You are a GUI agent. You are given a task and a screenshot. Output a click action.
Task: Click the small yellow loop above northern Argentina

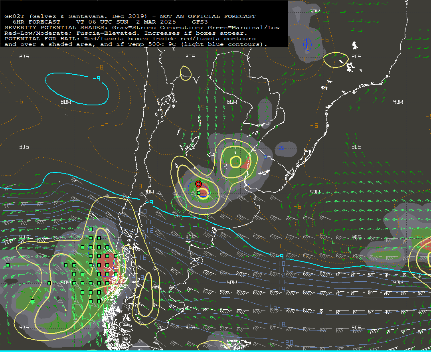(x=186, y=73)
